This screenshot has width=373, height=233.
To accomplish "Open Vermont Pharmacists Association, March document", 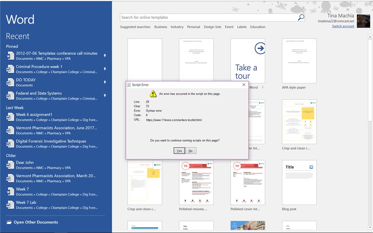I will pyautogui.click(x=55, y=178).
